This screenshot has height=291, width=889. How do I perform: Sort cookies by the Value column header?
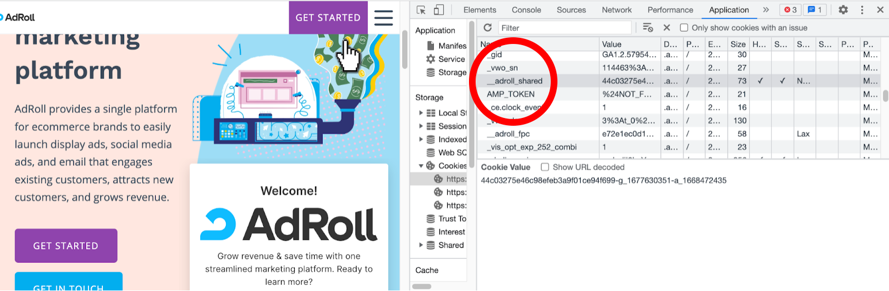point(629,44)
